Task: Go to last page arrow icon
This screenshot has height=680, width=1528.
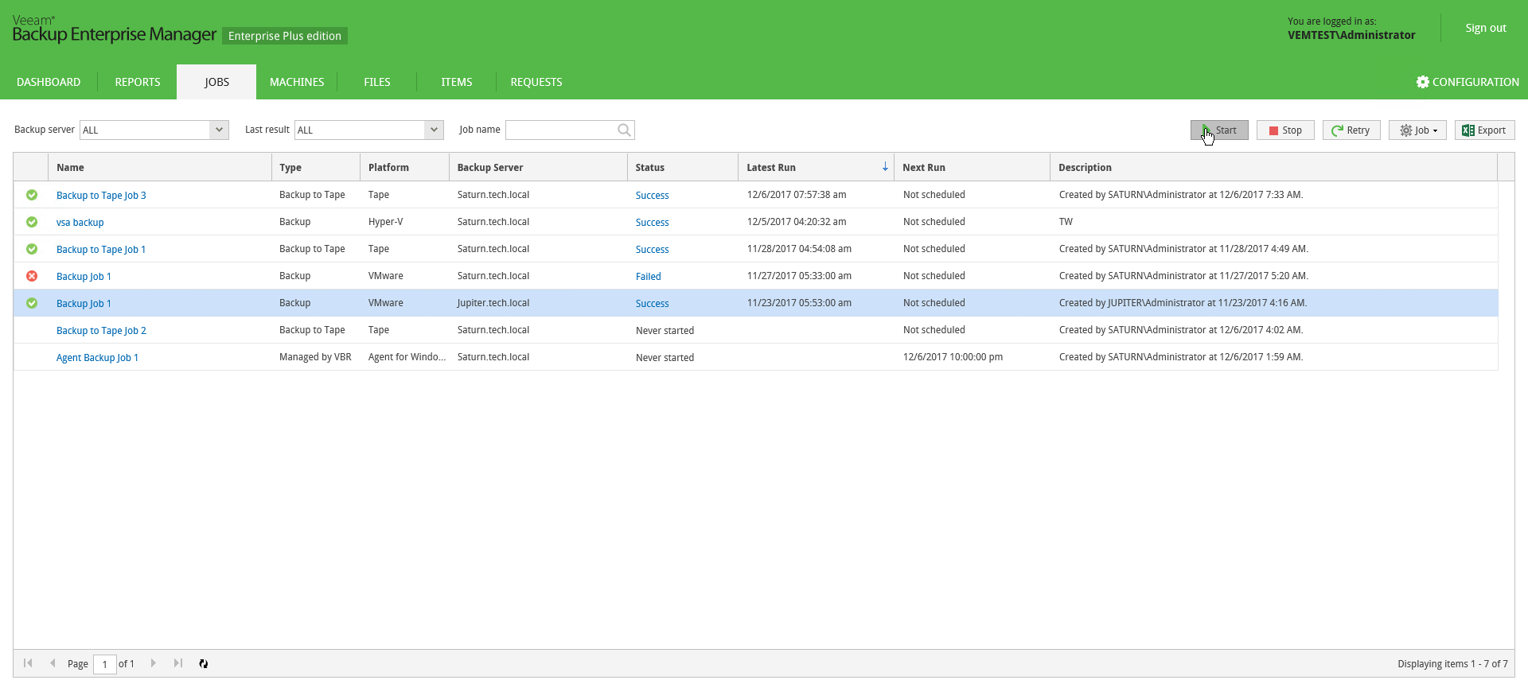Action: click(178, 663)
